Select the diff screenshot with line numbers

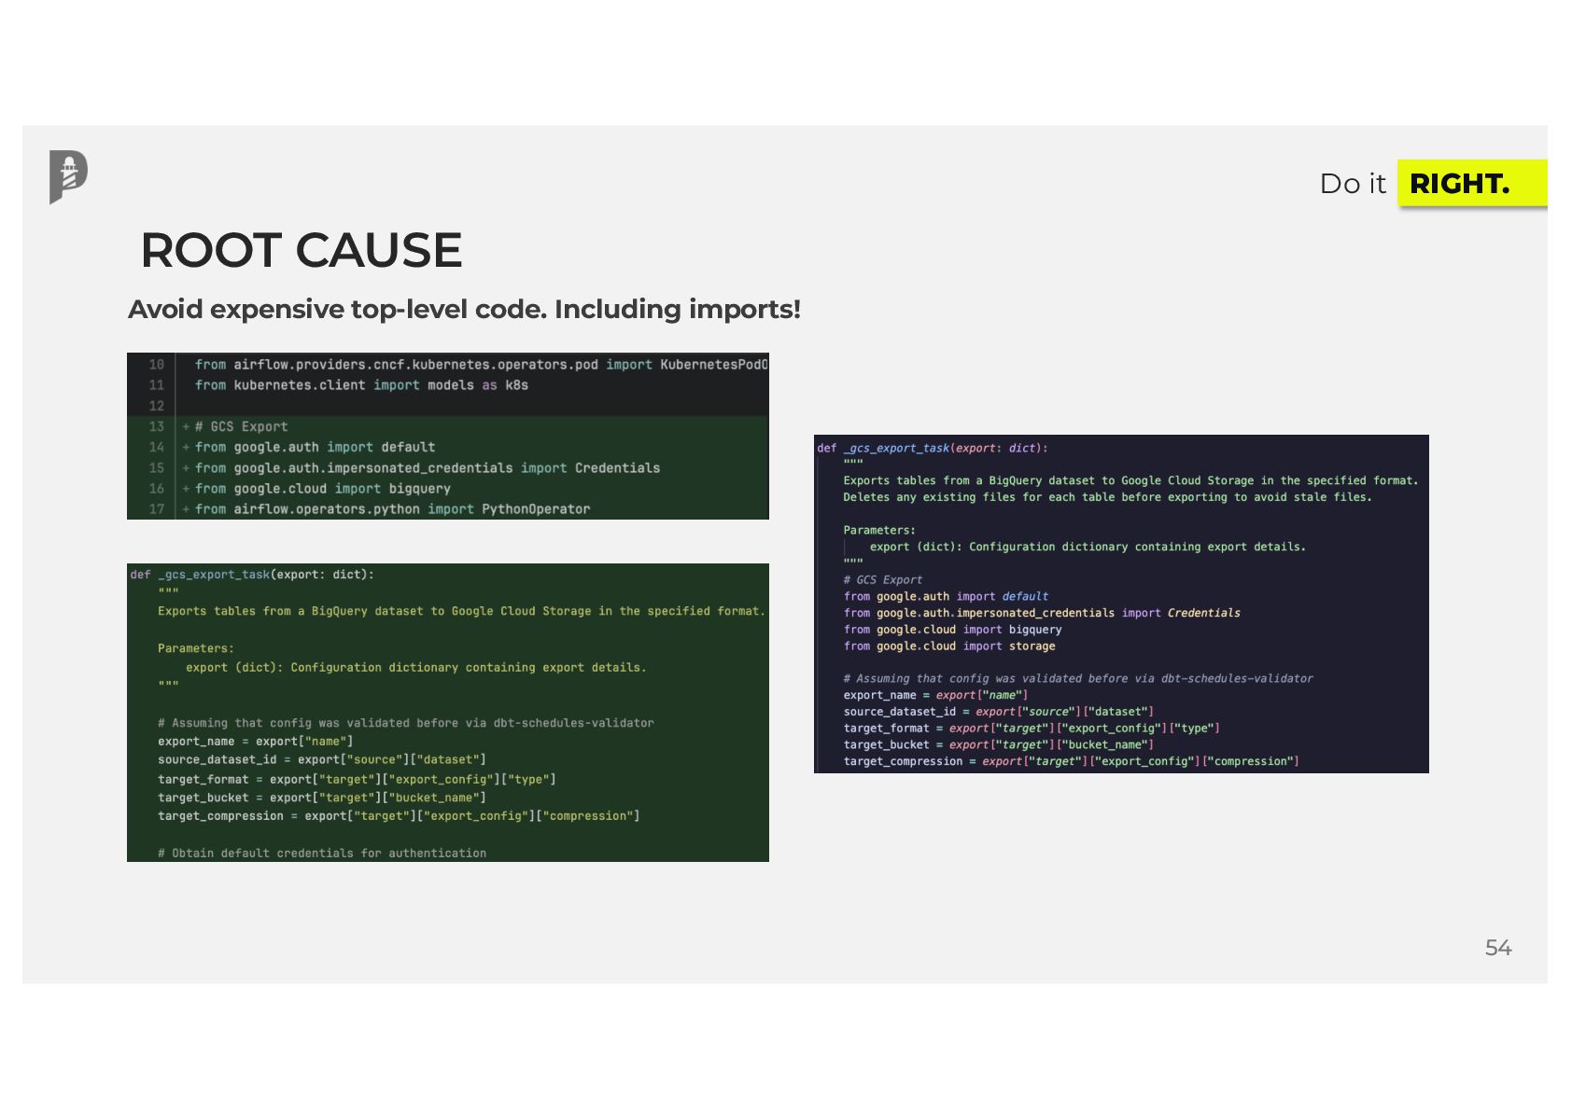(448, 436)
